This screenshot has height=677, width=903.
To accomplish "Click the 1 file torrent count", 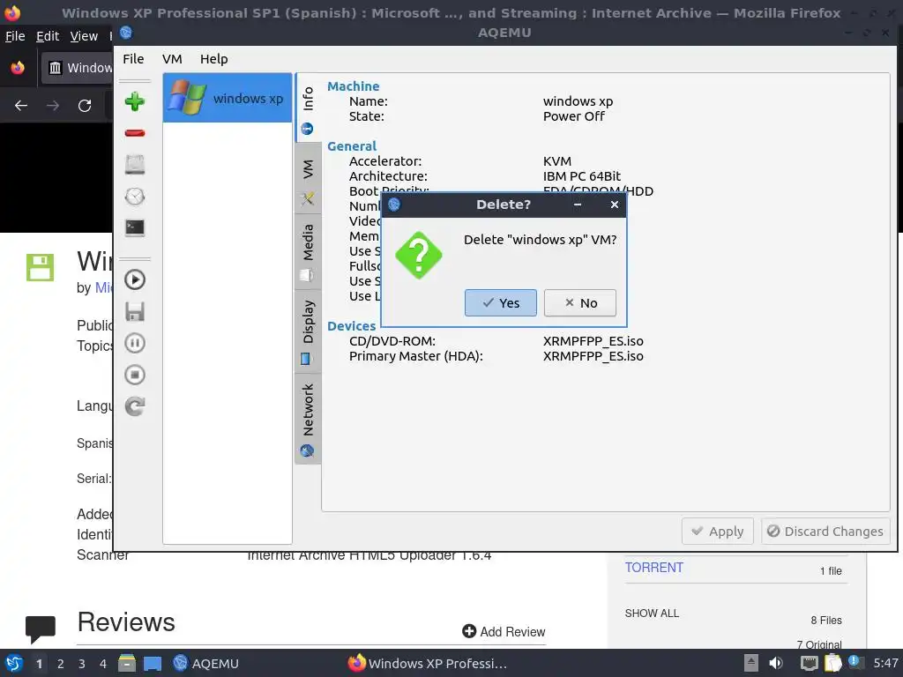I will coord(831,571).
